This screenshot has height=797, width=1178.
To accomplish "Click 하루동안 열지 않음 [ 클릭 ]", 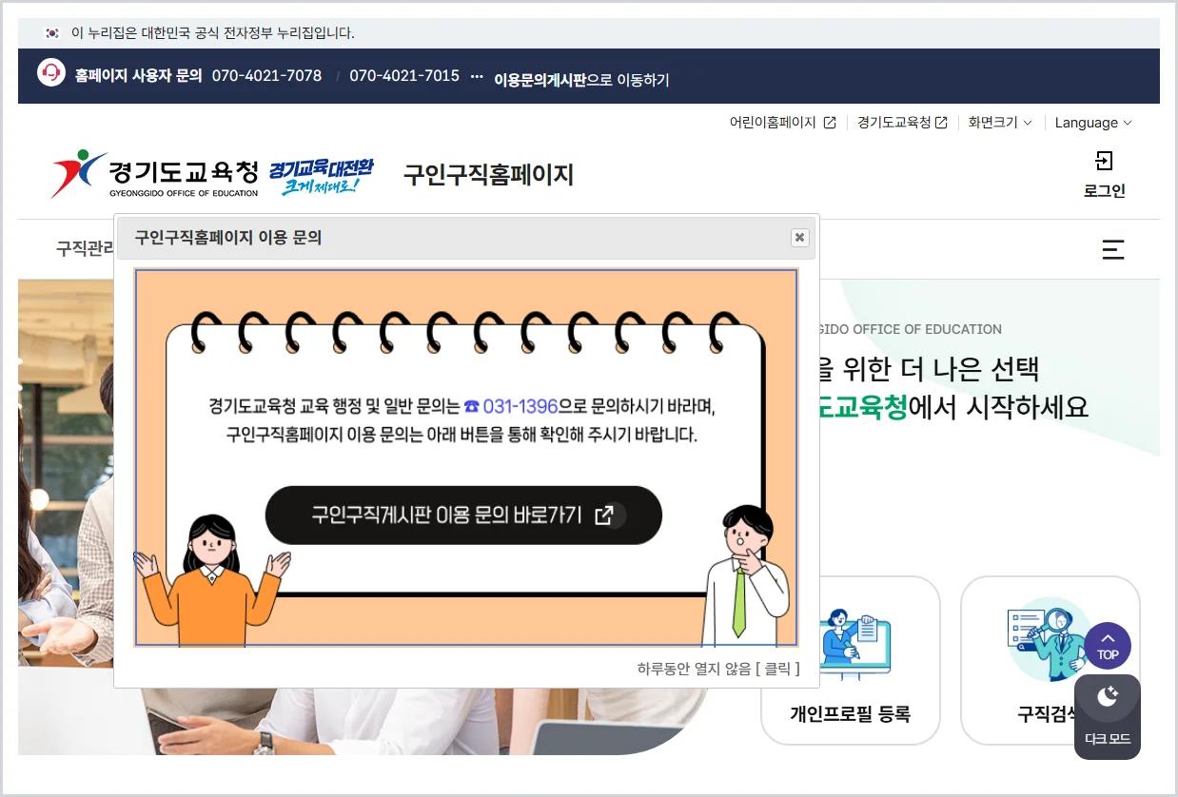I will 718,669.
